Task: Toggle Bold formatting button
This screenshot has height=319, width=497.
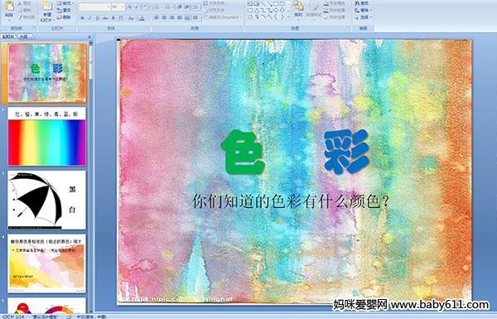Action: 82,18
